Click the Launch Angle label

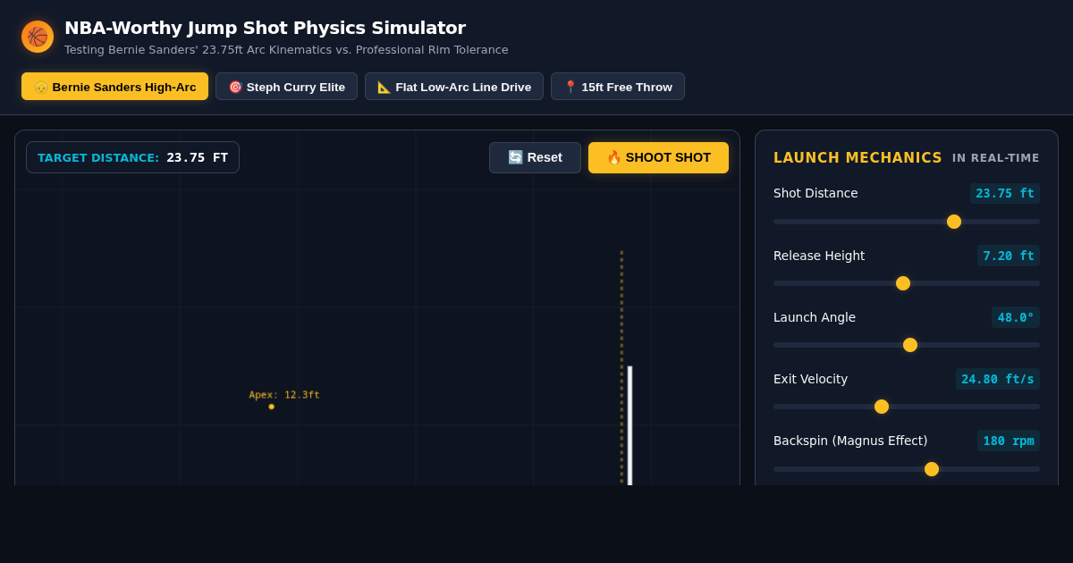click(815, 317)
